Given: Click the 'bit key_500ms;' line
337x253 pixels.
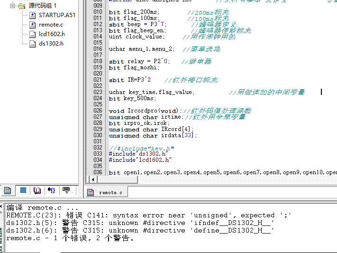Looking at the screenshot, I should pyautogui.click(x=132, y=98).
